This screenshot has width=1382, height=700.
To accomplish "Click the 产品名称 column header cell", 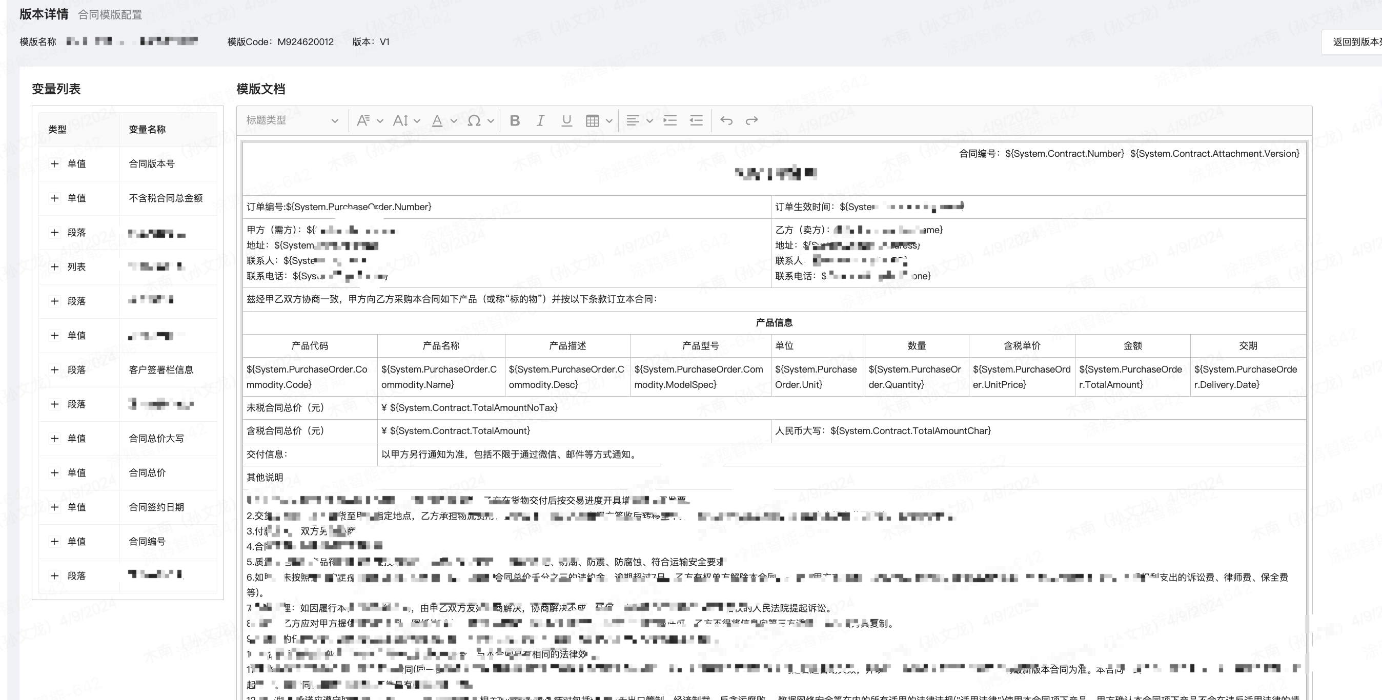I will [441, 346].
